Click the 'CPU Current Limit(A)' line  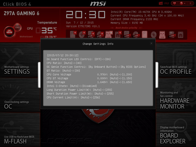[73, 97]
